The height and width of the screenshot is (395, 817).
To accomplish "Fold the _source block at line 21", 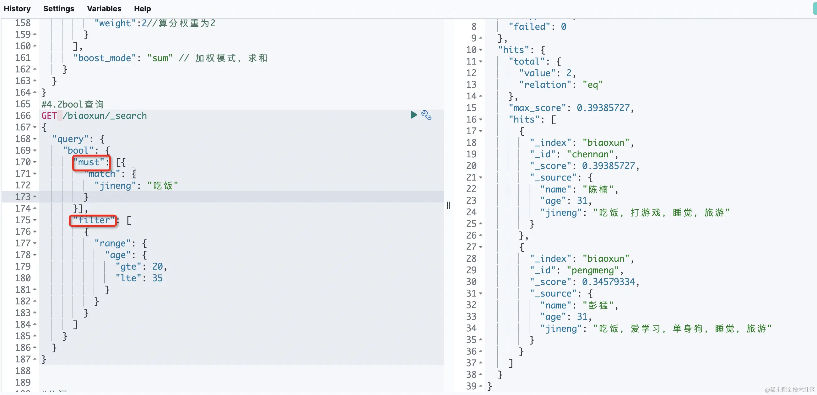I will [x=481, y=178].
